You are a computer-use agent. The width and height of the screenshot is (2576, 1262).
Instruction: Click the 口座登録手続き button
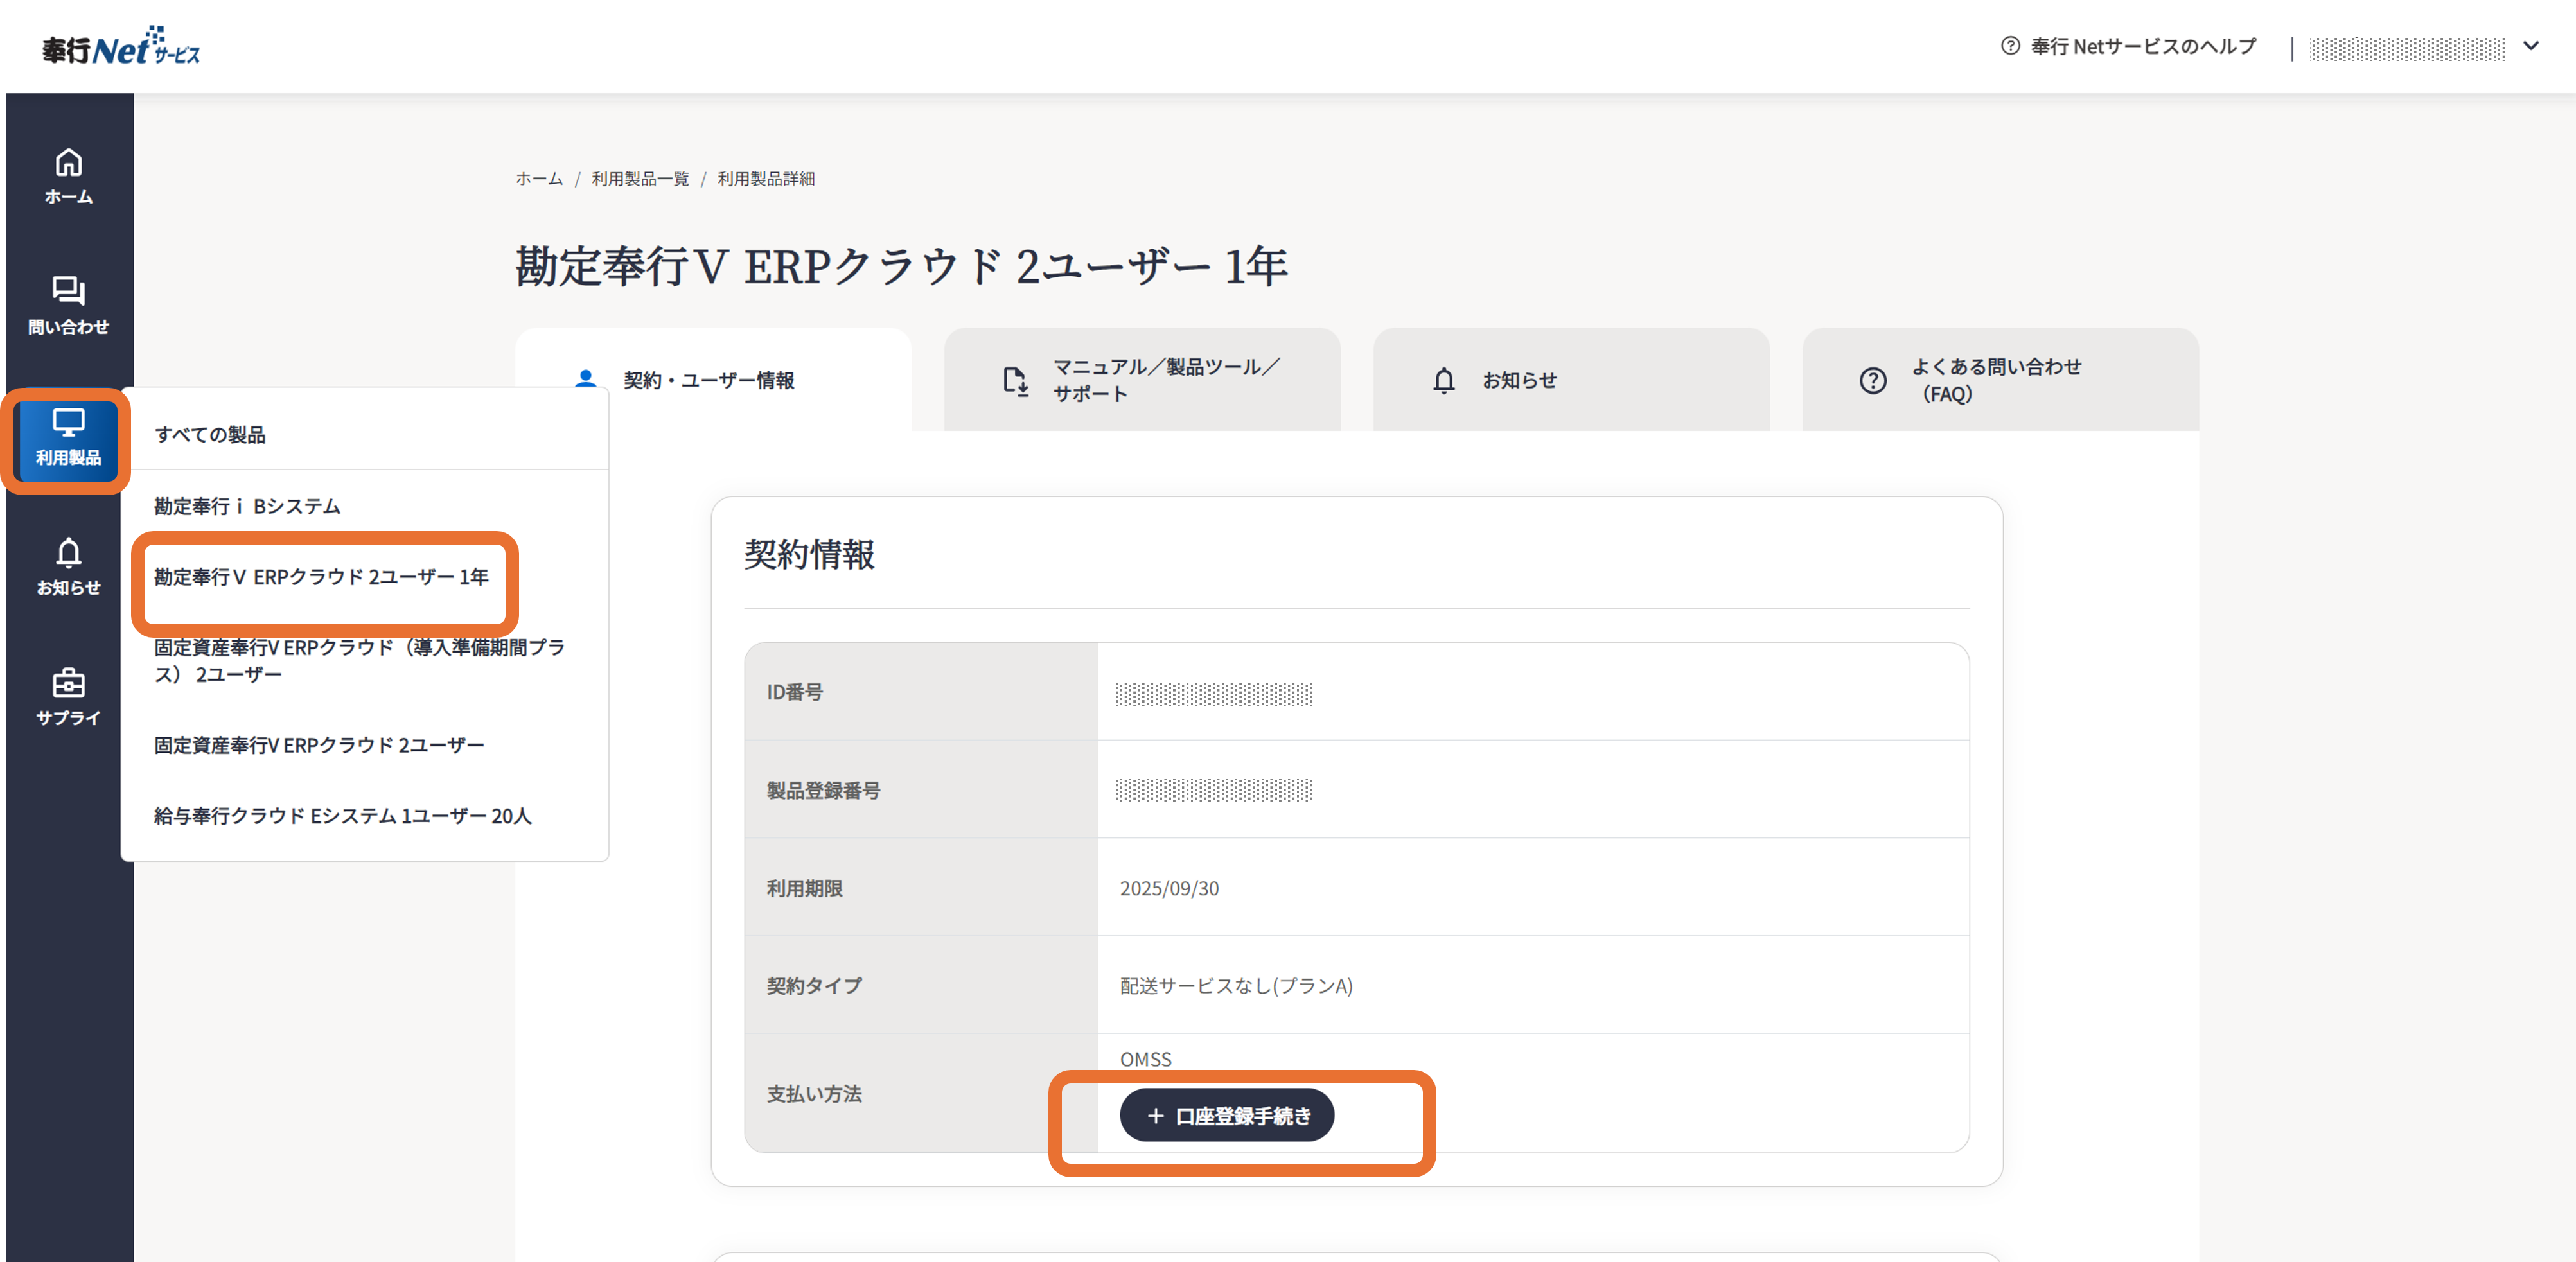1227,1115
